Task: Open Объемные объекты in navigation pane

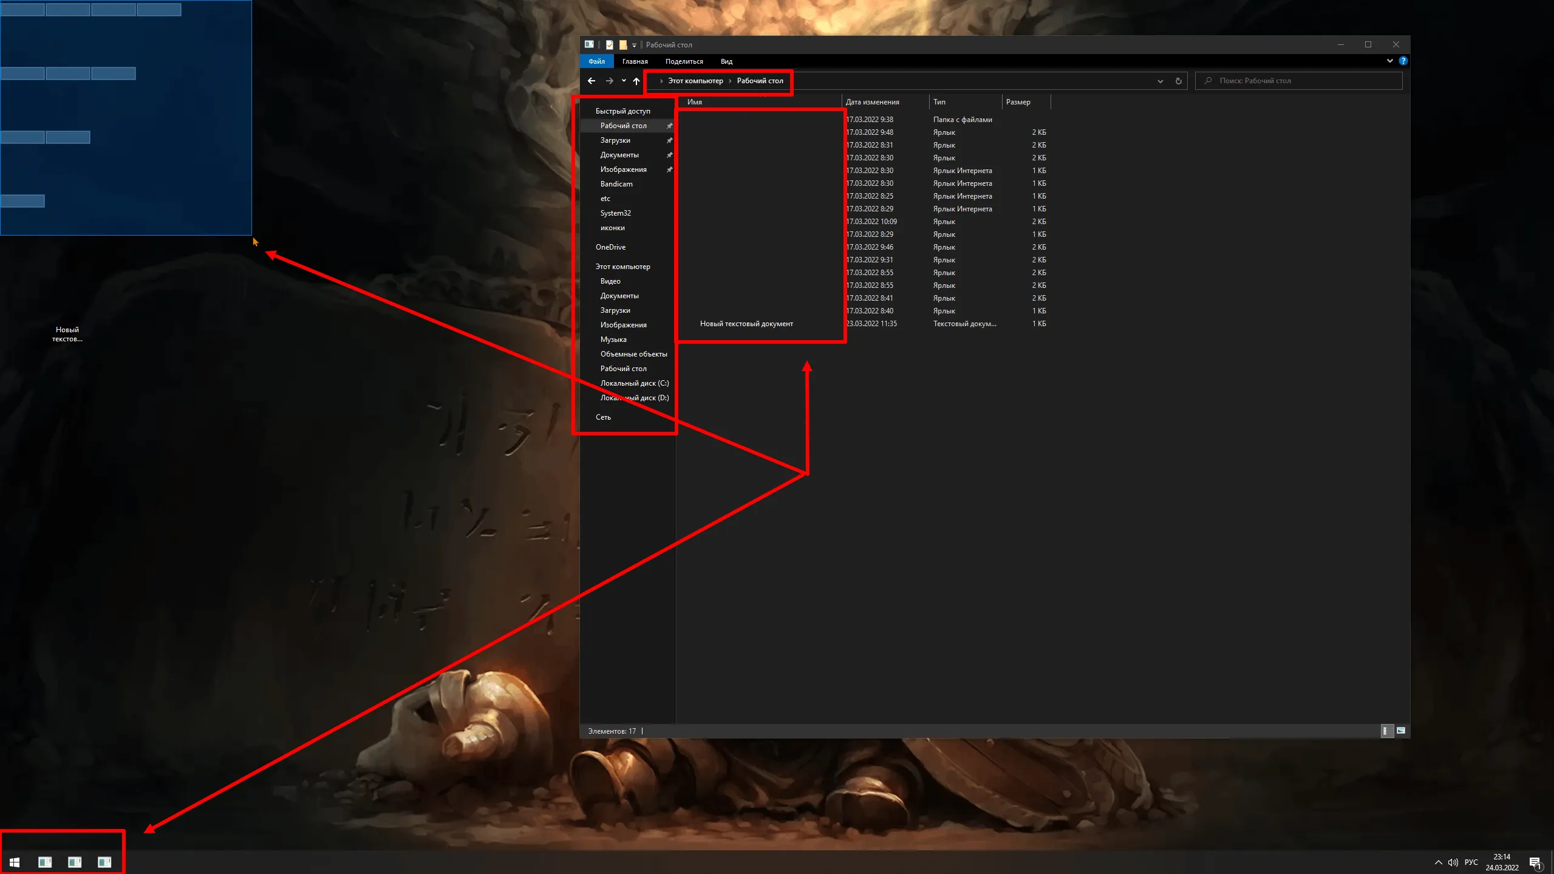Action: point(633,354)
